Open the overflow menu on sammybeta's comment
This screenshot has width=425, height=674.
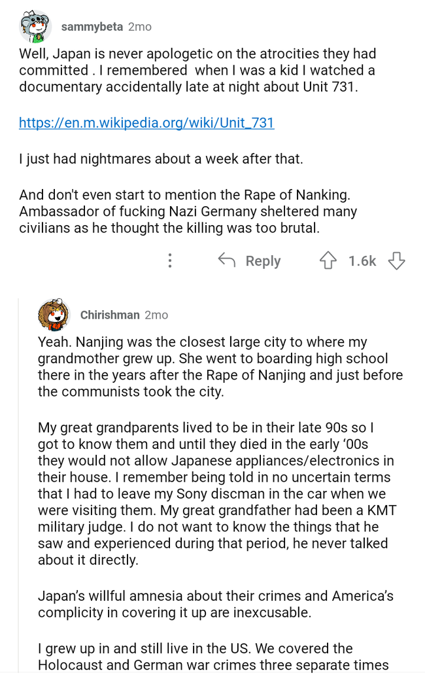170,260
